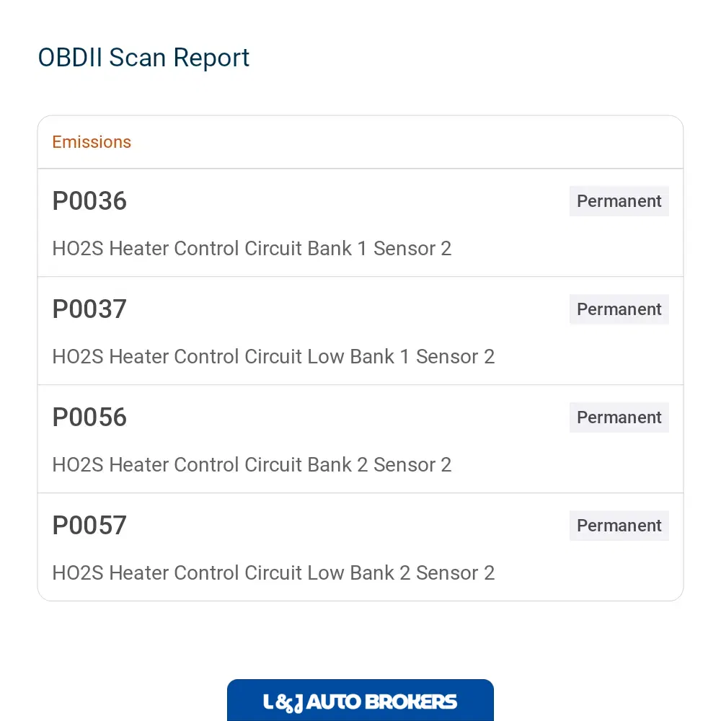Select the Emissions section header
Viewport: 721px width, 721px height.
(x=92, y=142)
